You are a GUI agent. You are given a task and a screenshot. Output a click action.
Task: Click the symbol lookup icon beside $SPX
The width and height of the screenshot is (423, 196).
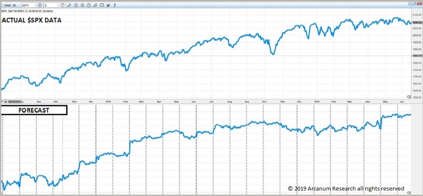pyautogui.click(x=40, y=6)
